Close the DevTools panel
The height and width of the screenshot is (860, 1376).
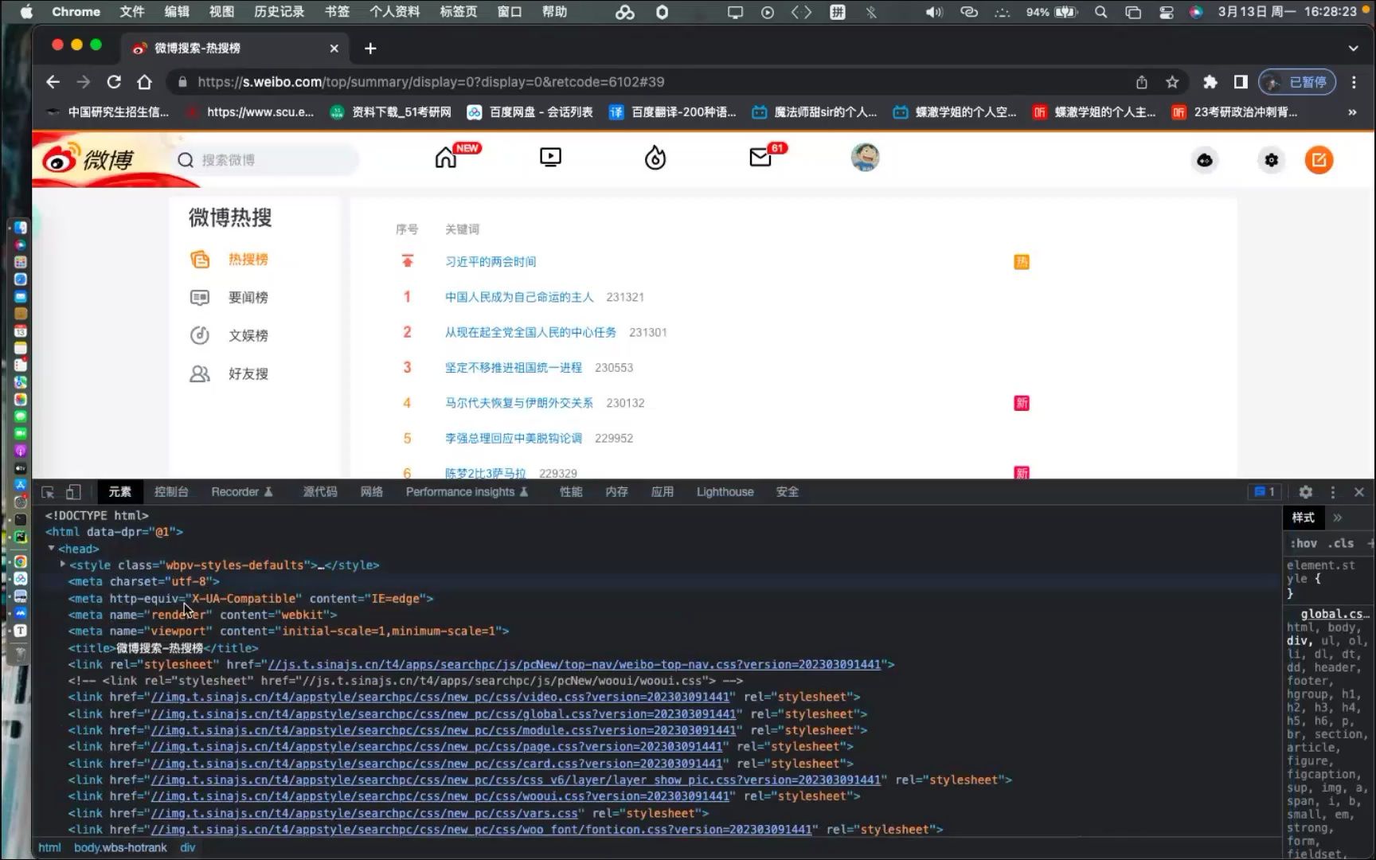[x=1359, y=492]
